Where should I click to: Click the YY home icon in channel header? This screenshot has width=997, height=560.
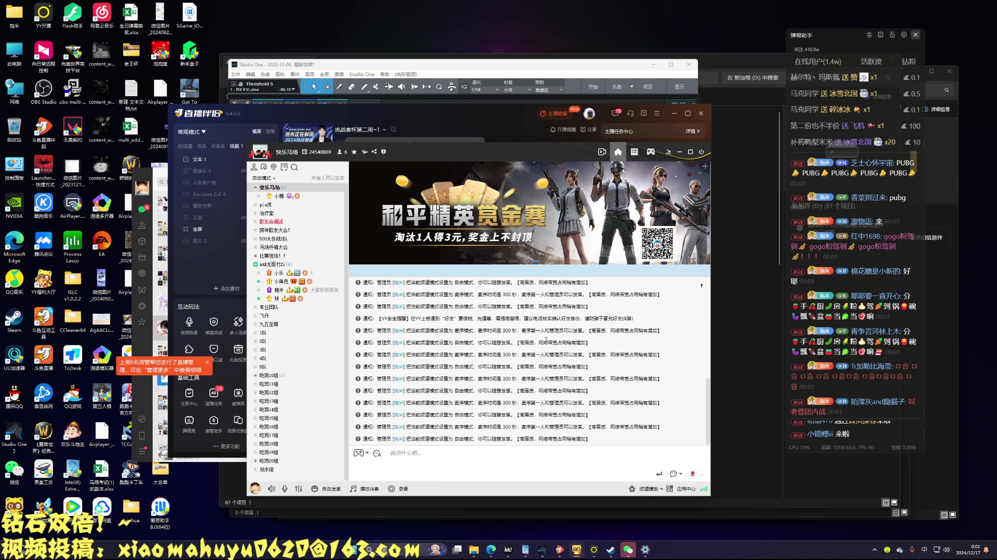(x=618, y=152)
